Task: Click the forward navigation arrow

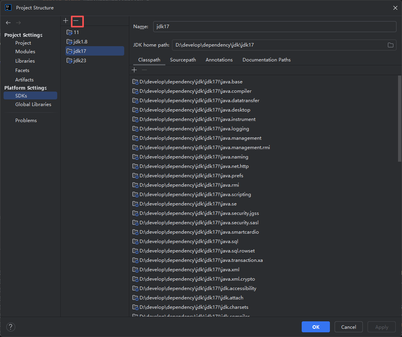Action: pos(18,23)
